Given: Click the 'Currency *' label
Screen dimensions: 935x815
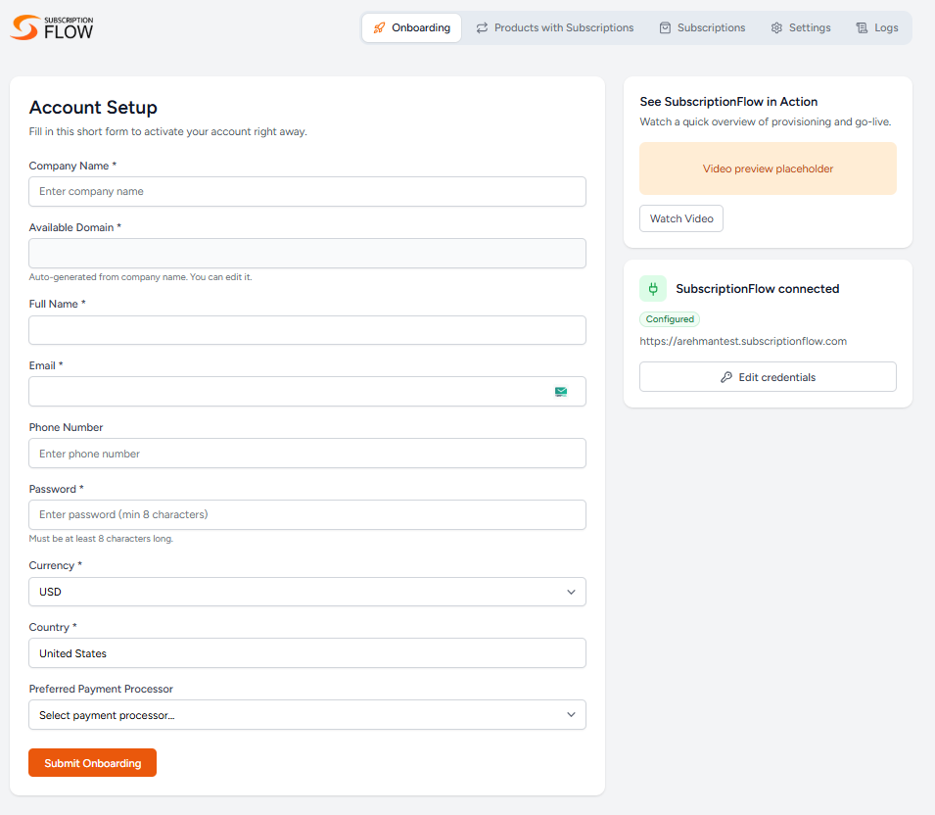Looking at the screenshot, I should (56, 565).
